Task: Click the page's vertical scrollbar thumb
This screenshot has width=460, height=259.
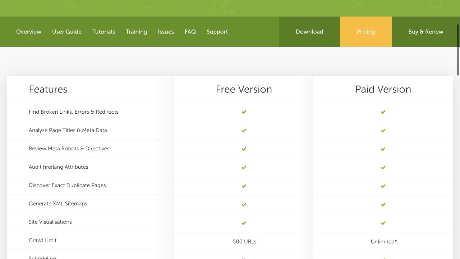Action: (458, 50)
